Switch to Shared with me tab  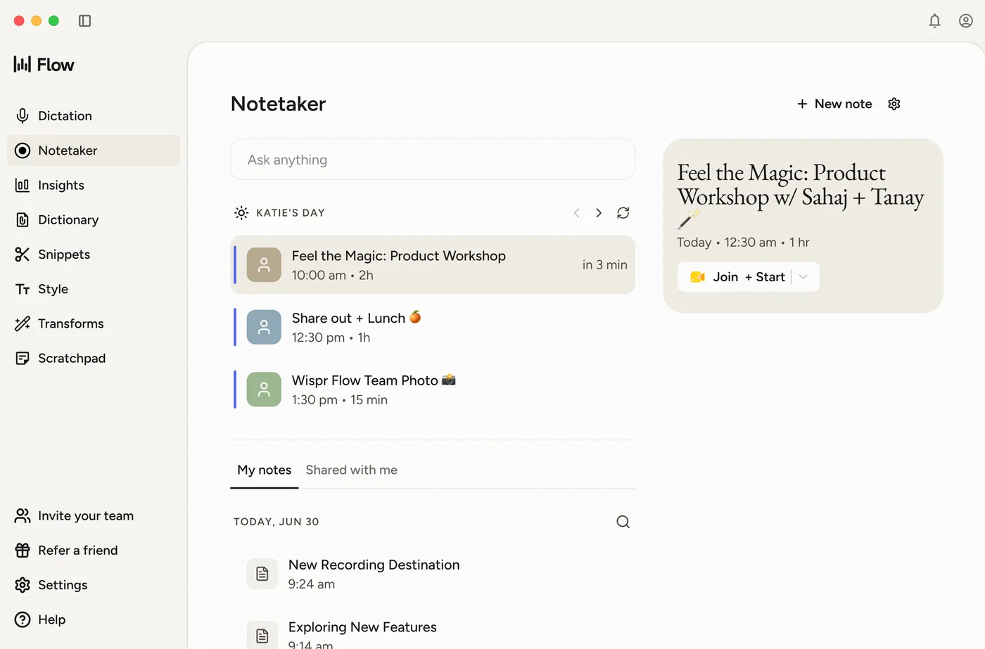(351, 470)
